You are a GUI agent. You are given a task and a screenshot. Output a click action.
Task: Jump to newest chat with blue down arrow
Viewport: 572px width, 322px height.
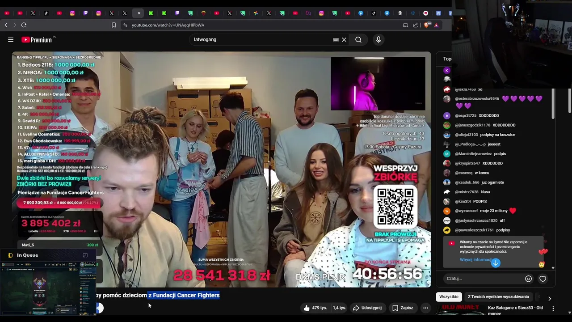[496, 263]
